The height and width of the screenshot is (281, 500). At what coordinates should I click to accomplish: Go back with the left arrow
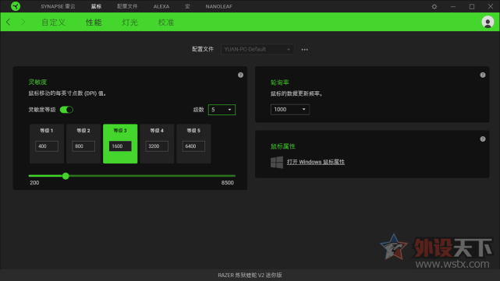coord(9,22)
